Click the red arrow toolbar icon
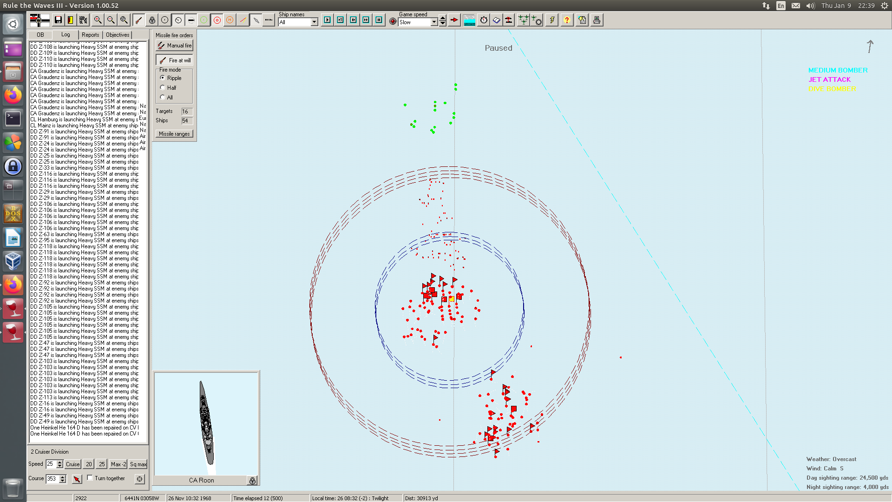 (454, 20)
